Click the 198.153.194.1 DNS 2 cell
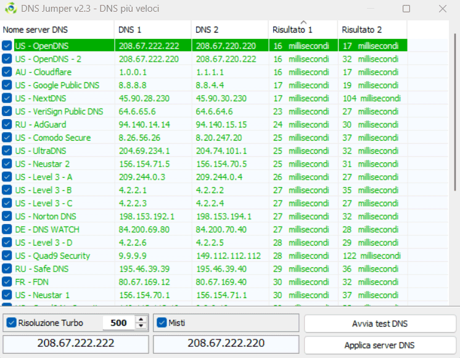 point(224,216)
